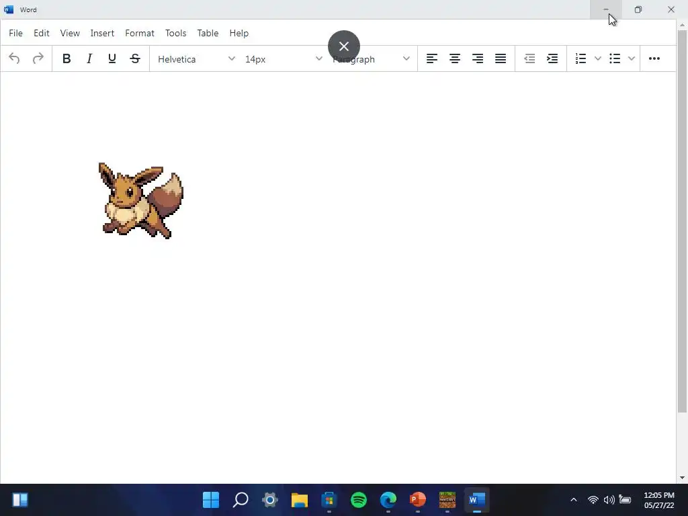Open the Tools menu
The image size is (688, 516).
[175, 33]
